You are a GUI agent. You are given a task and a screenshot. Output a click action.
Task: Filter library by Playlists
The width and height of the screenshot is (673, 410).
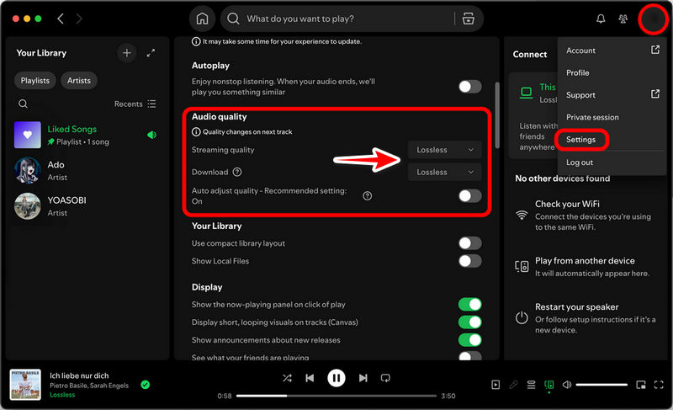[35, 80]
